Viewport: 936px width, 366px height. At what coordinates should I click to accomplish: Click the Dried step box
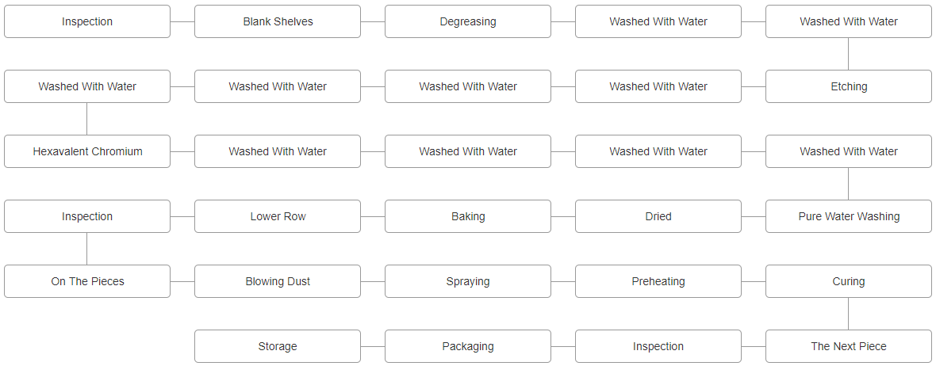coord(658,216)
